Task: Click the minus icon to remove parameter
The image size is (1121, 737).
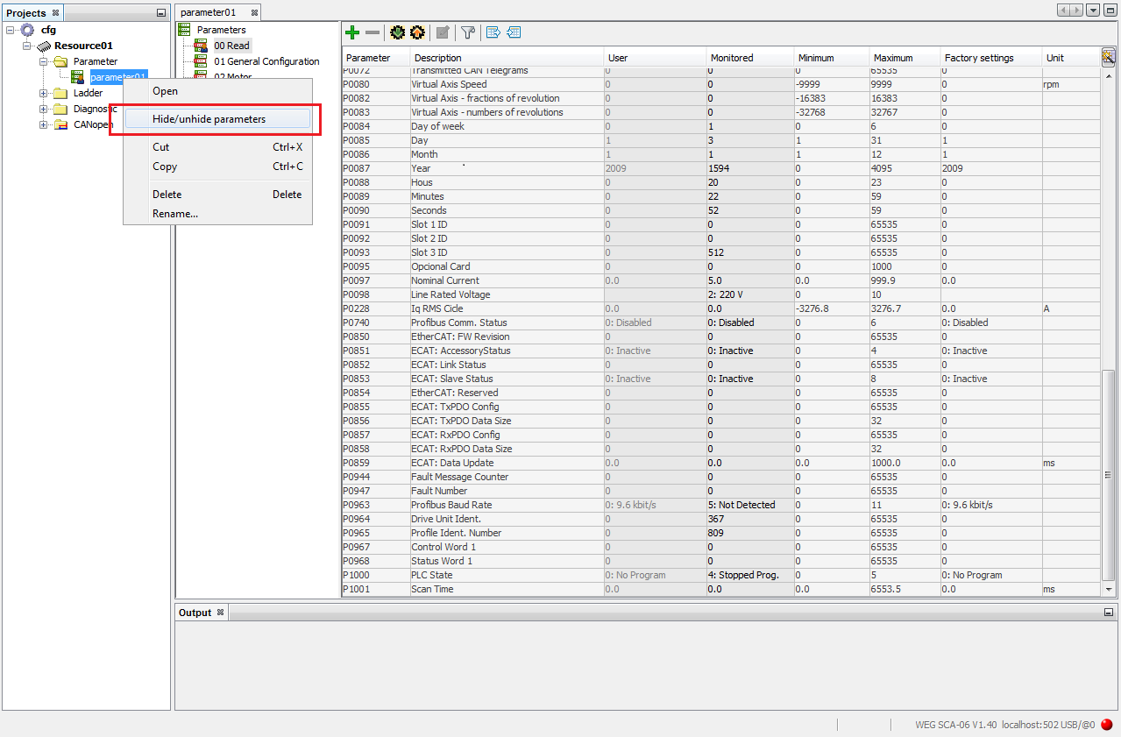Action: pyautogui.click(x=372, y=32)
